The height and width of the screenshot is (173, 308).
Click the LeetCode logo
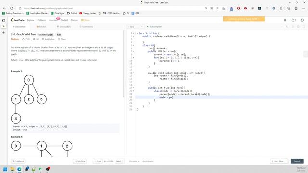coord(17,20)
